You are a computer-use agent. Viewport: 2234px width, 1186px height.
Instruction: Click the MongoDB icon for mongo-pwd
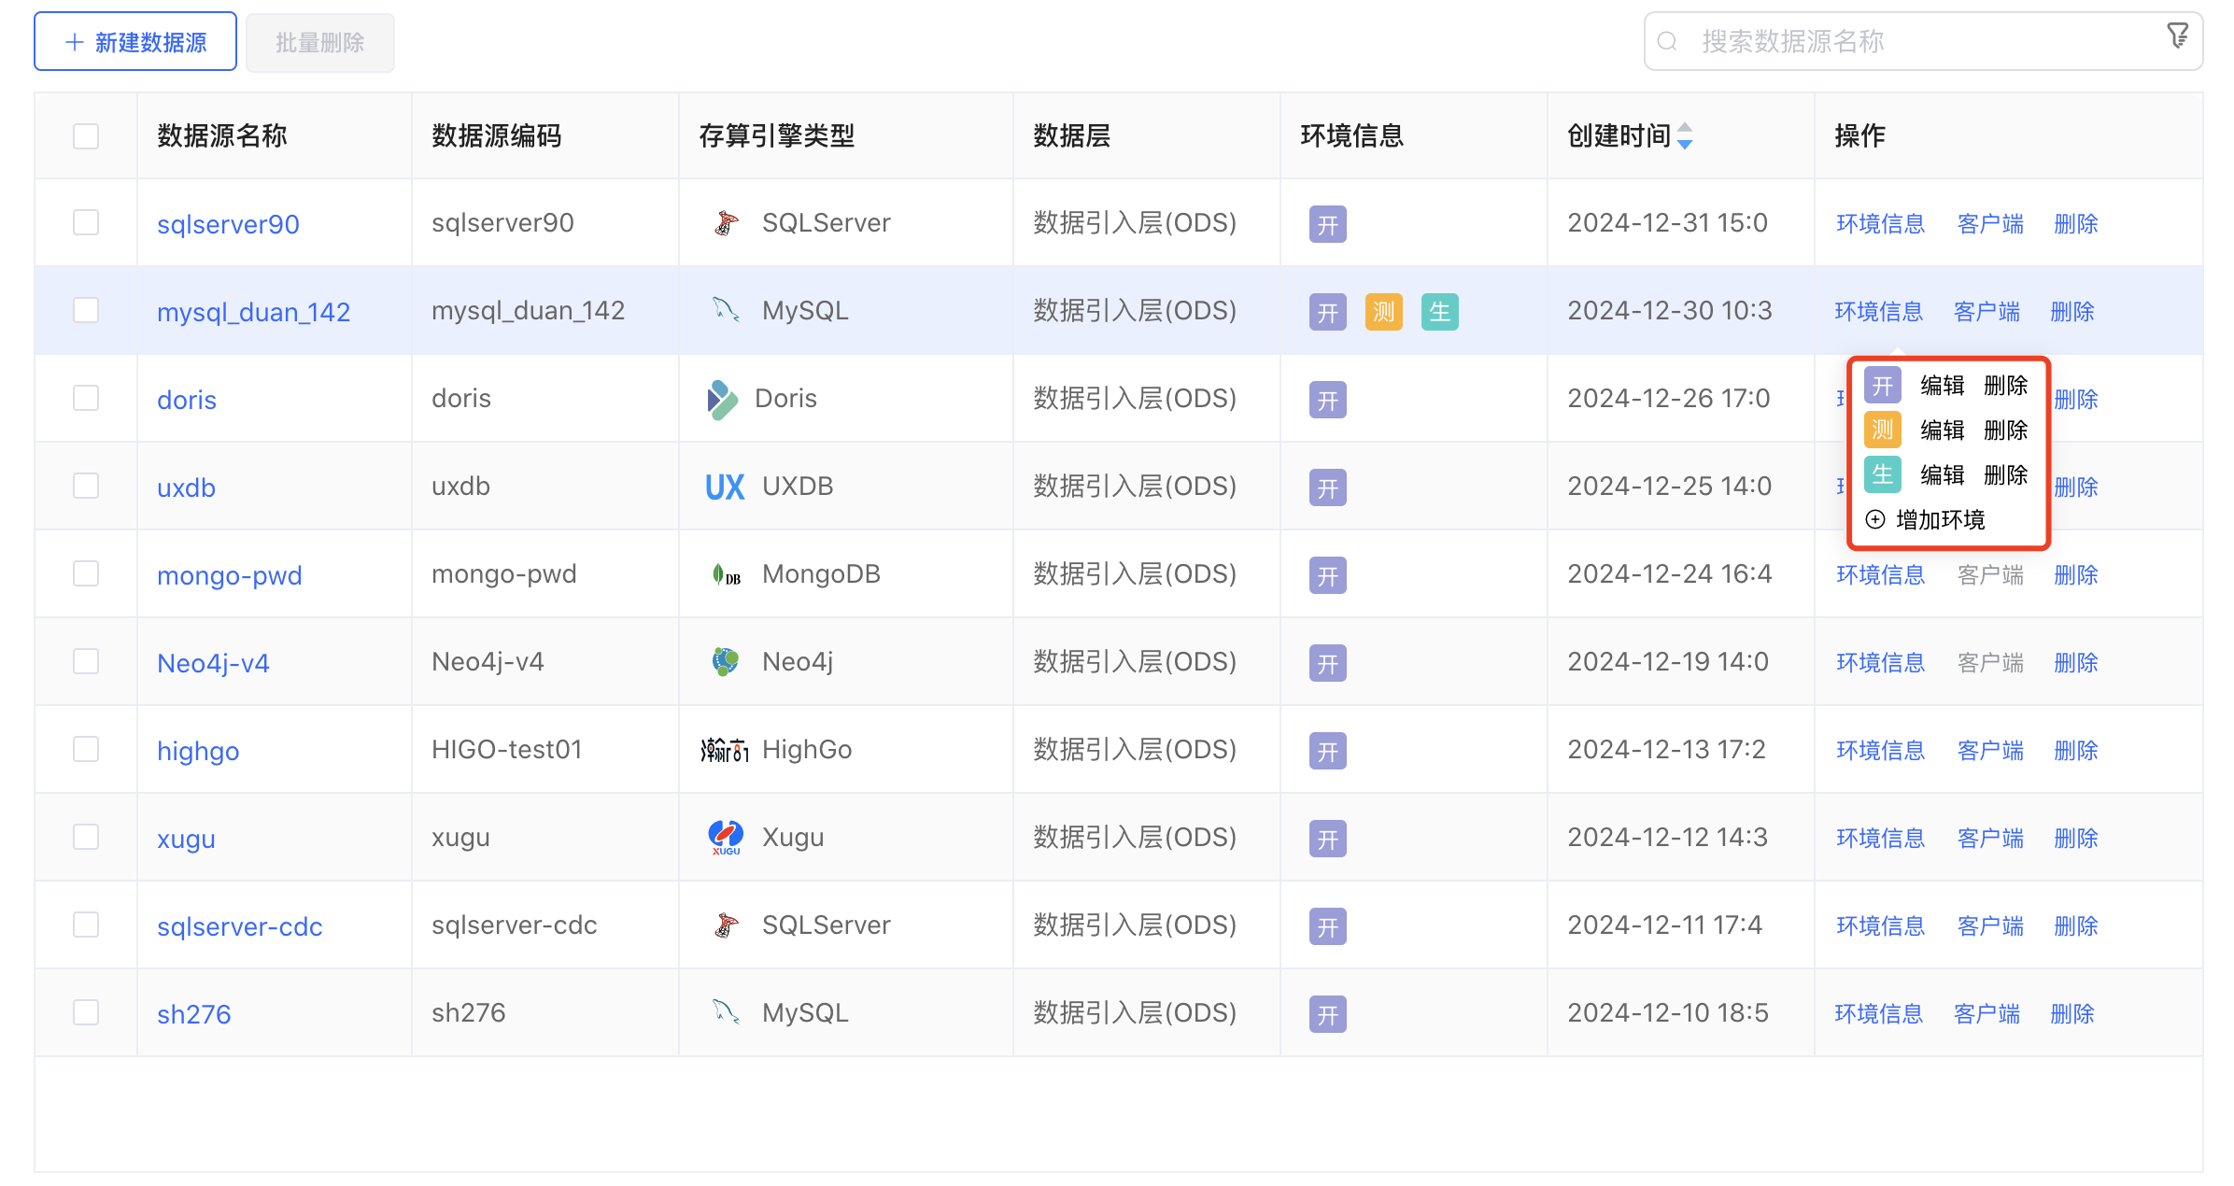pos(724,573)
